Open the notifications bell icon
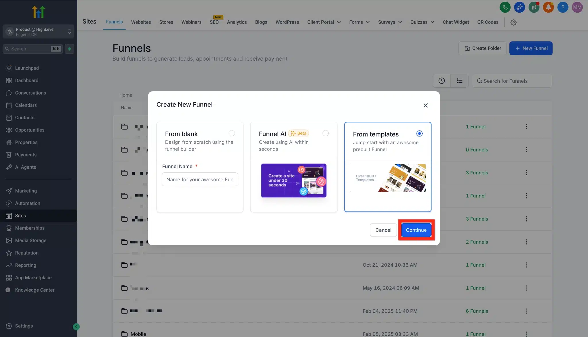The width and height of the screenshot is (588, 337). pos(548,7)
